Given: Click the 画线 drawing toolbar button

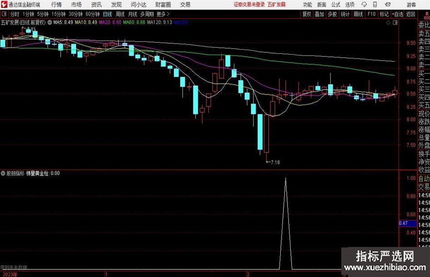Looking at the screenshot, I should point(358,14).
